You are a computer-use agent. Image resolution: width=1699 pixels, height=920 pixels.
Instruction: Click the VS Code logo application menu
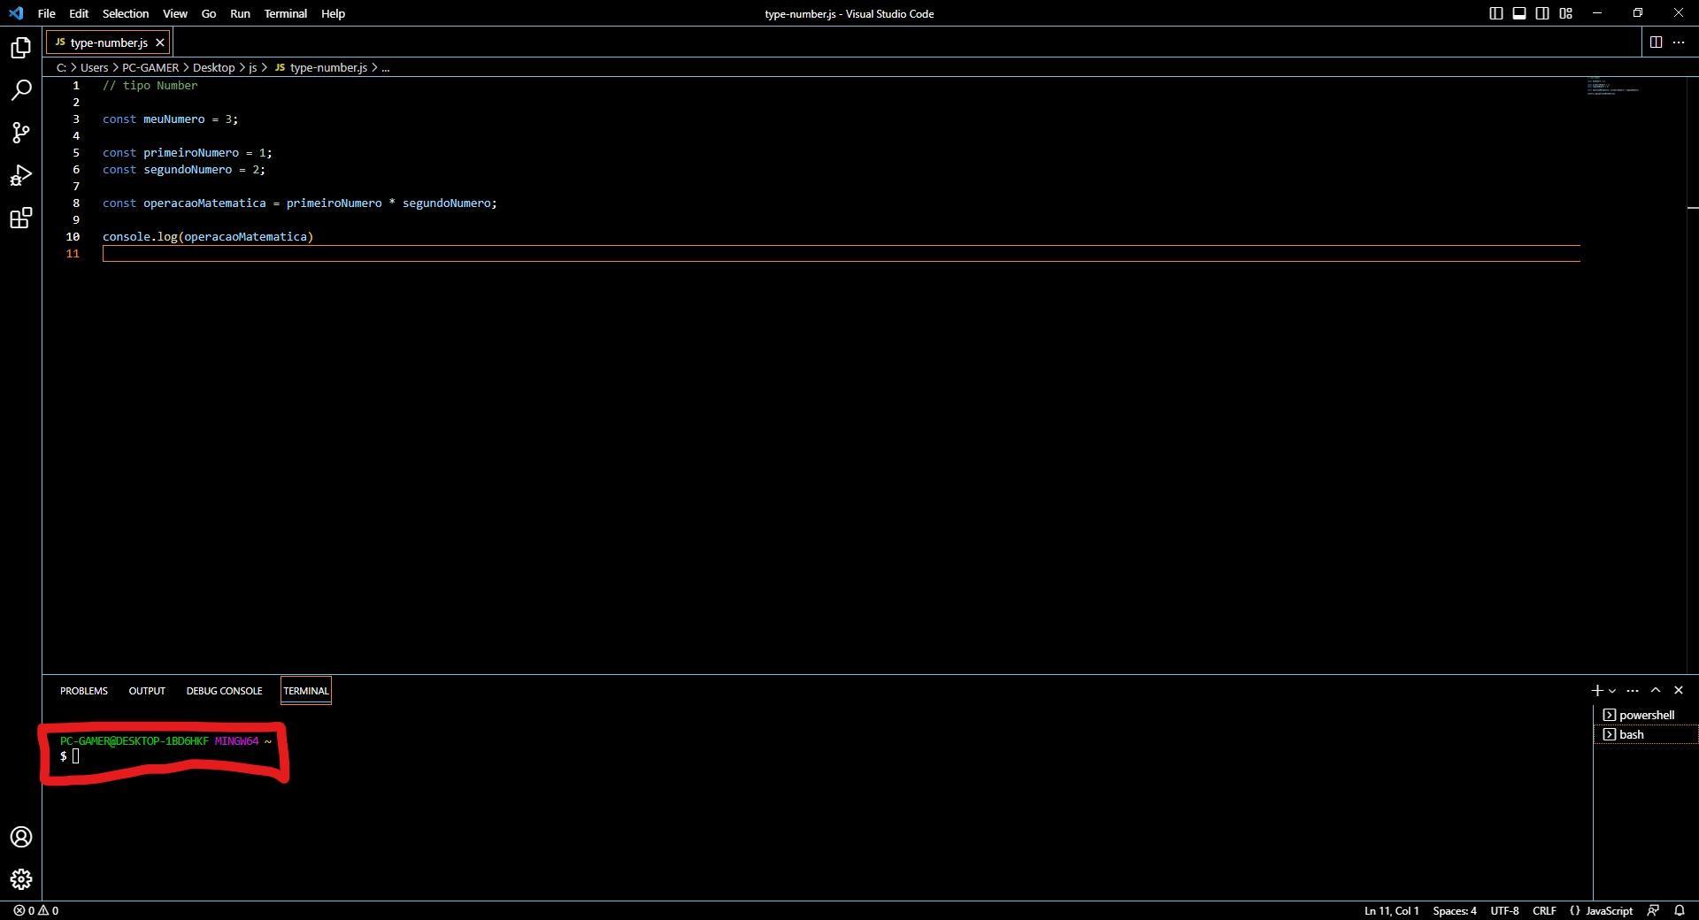pyautogui.click(x=16, y=13)
